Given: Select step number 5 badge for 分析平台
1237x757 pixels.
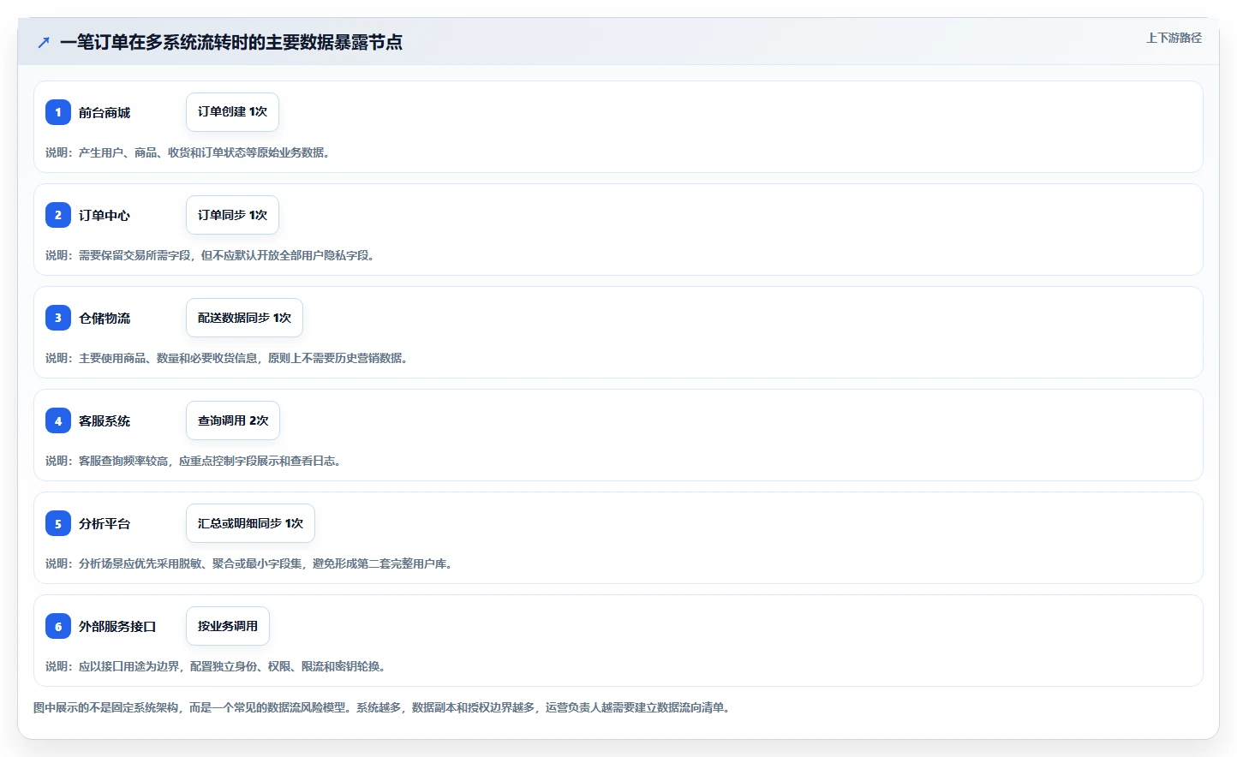Looking at the screenshot, I should pyautogui.click(x=58, y=523).
